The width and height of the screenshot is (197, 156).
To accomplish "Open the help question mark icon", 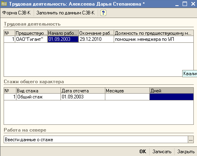I will click(x=103, y=13).
